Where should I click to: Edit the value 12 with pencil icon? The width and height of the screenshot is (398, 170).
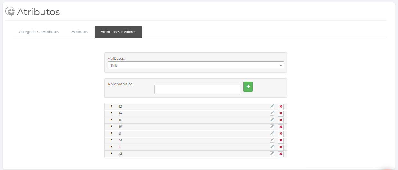(x=272, y=106)
